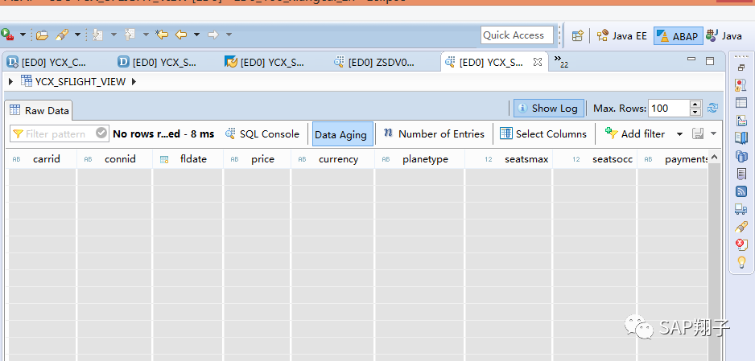This screenshot has height=361, width=755.
Task: Decrease Max. Rows with the down spinner
Action: 695,113
